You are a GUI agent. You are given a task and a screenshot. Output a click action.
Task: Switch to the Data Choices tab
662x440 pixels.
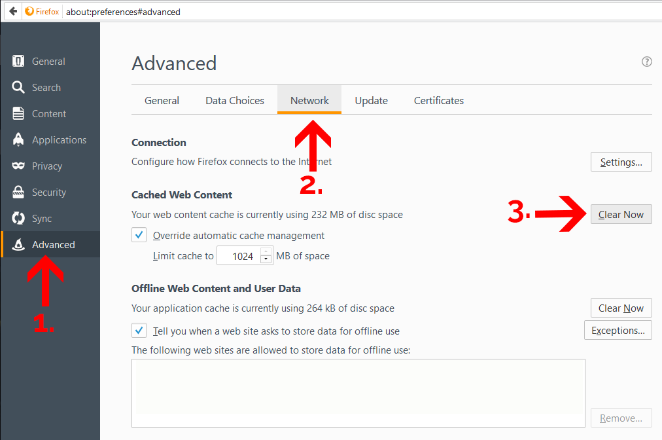pyautogui.click(x=235, y=100)
